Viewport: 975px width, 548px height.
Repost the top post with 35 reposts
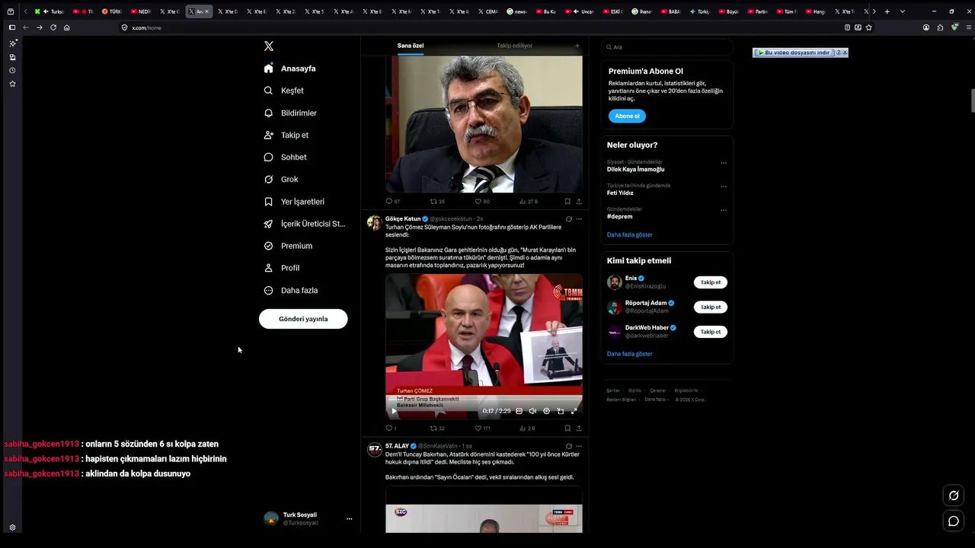437,202
